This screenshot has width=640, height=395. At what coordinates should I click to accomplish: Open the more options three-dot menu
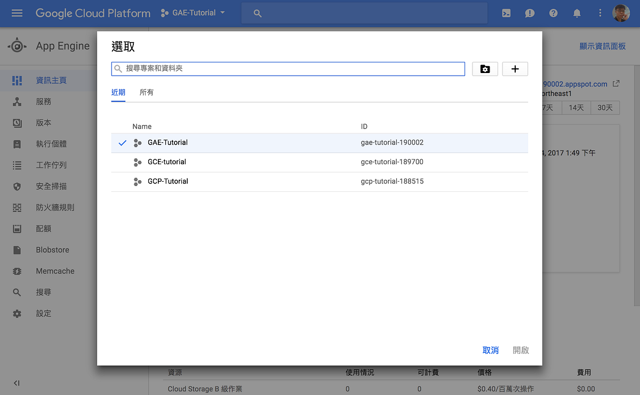[x=600, y=13]
